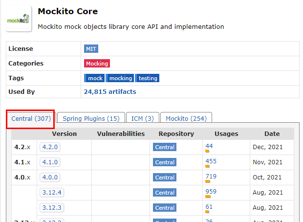Open version 3.12.3
The image size is (303, 222).
tap(52, 208)
